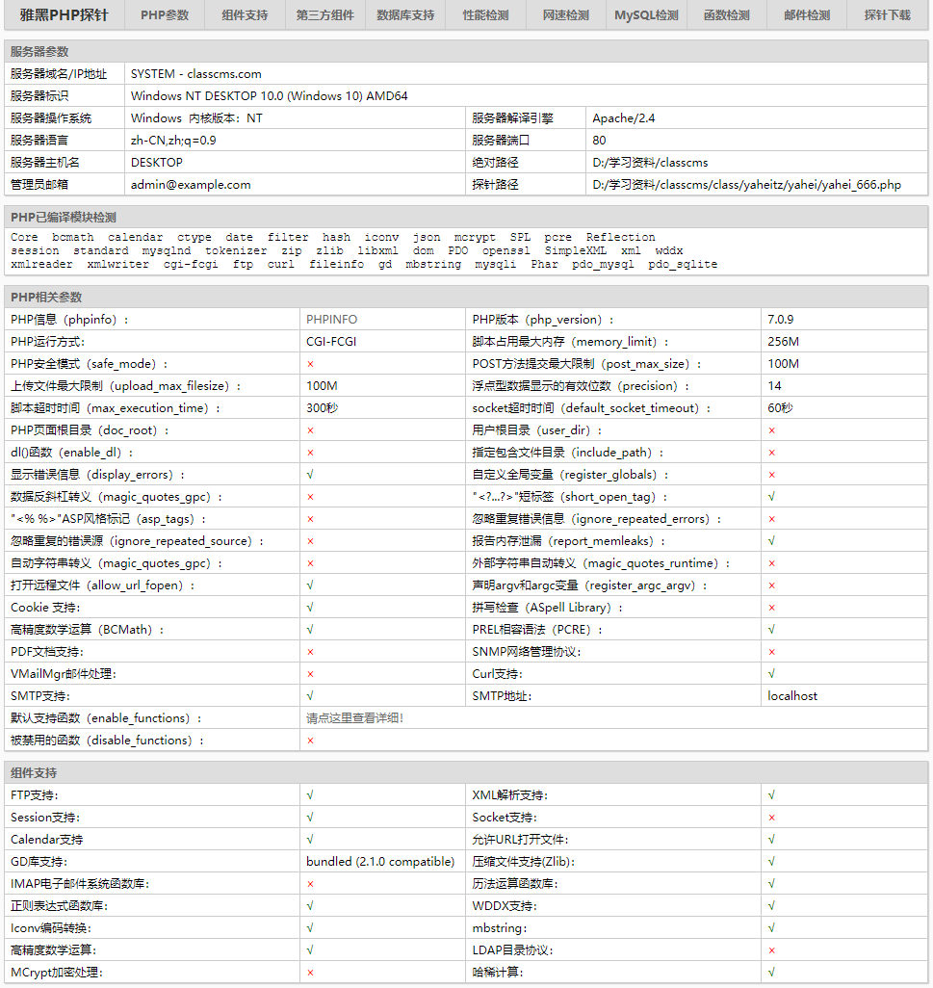Go to the 第三方组件 tab

pos(325,15)
